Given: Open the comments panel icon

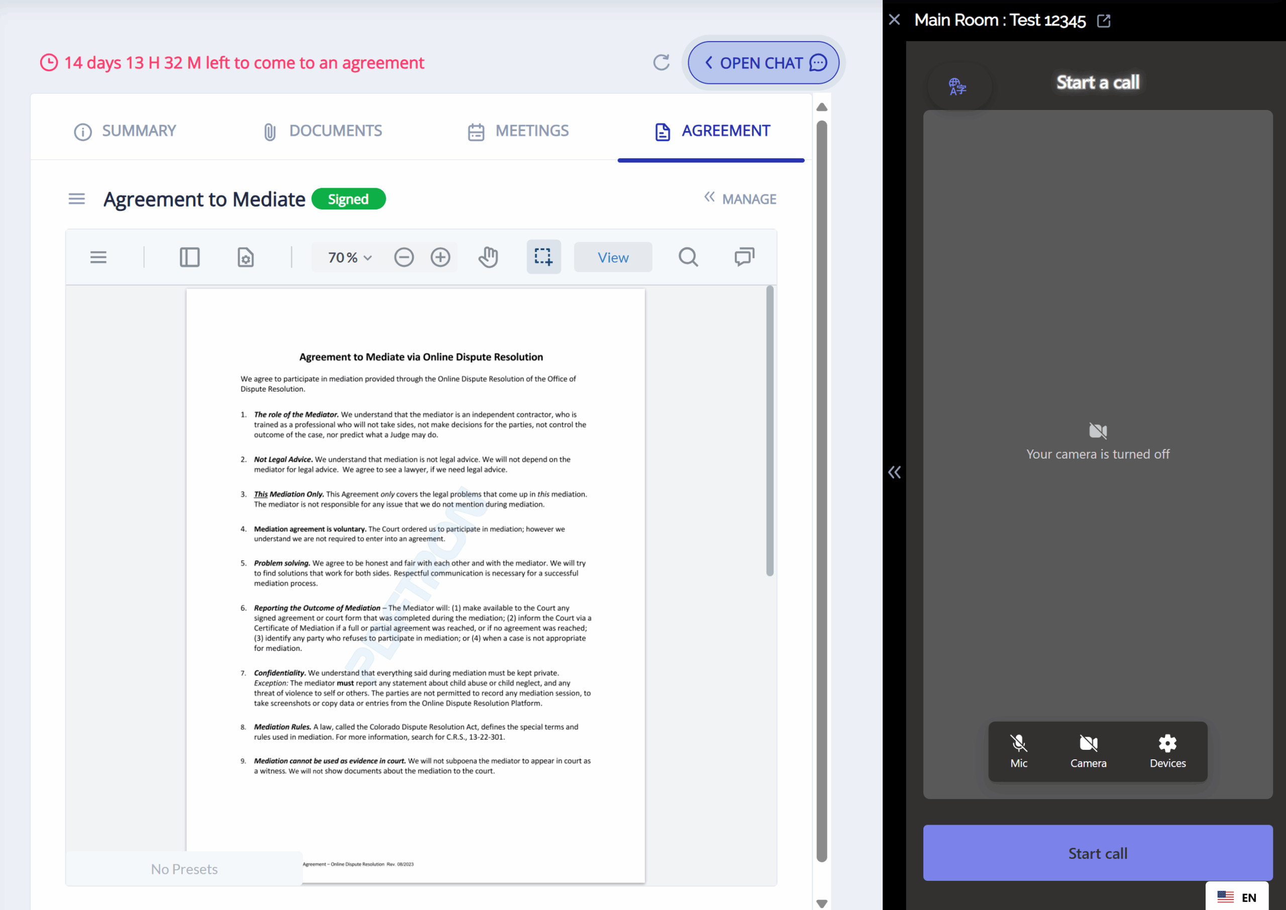Looking at the screenshot, I should coord(744,257).
